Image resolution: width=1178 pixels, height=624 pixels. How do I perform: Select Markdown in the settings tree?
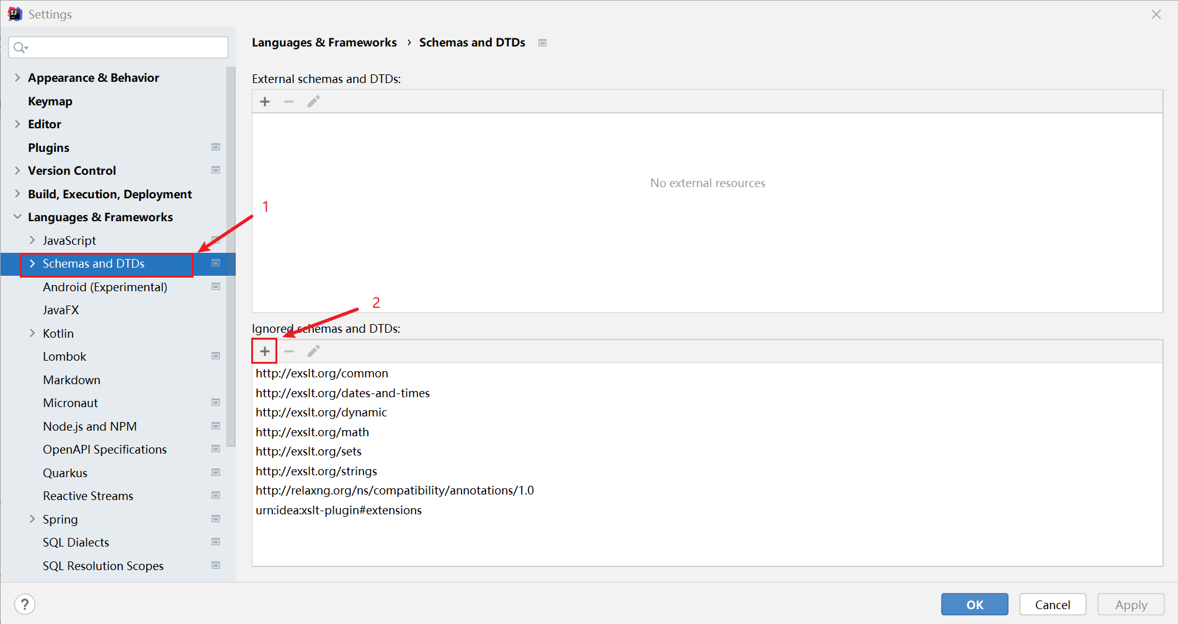pos(71,379)
